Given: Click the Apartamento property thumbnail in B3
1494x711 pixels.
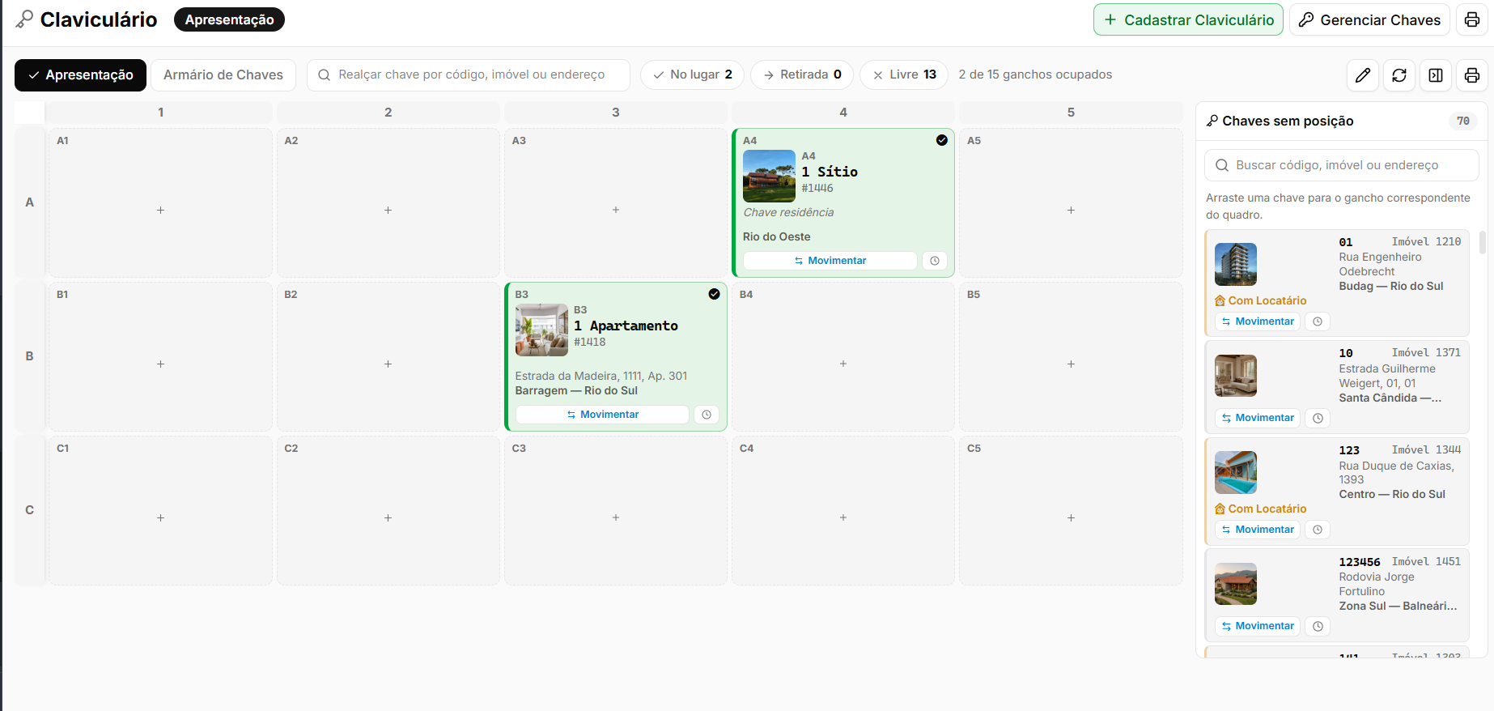Looking at the screenshot, I should click(541, 330).
